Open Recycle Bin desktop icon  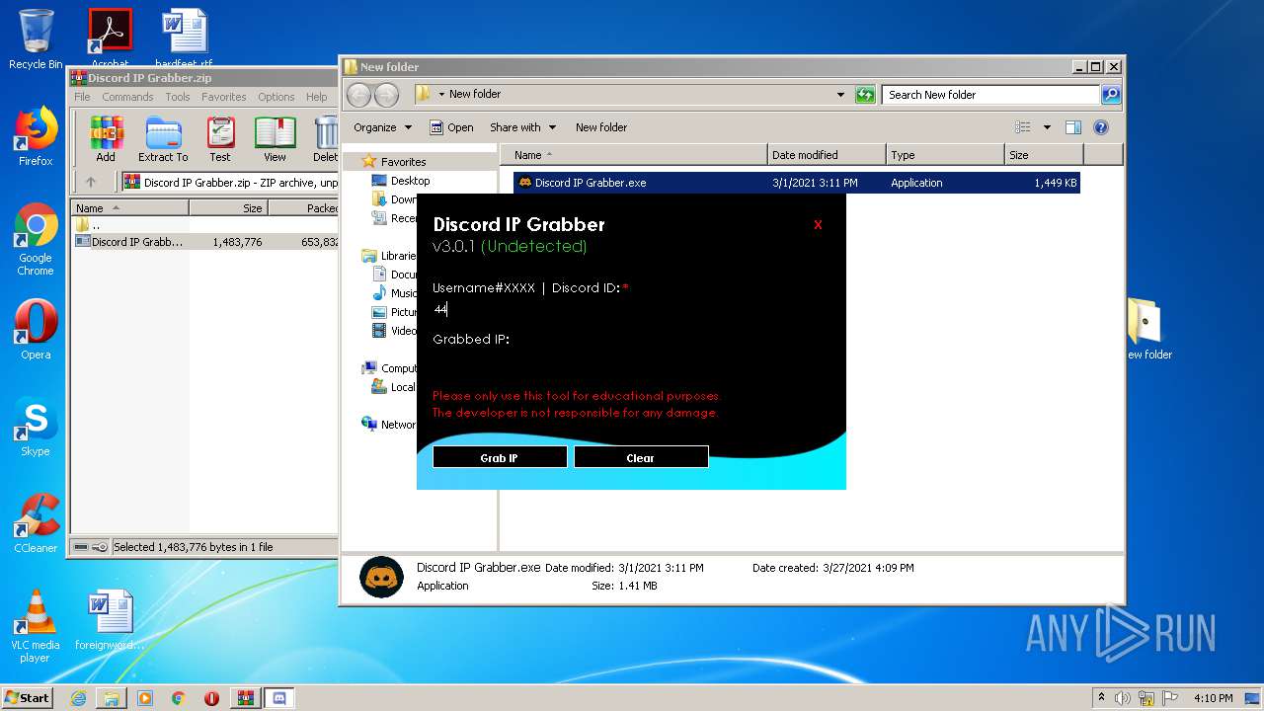[x=36, y=39]
